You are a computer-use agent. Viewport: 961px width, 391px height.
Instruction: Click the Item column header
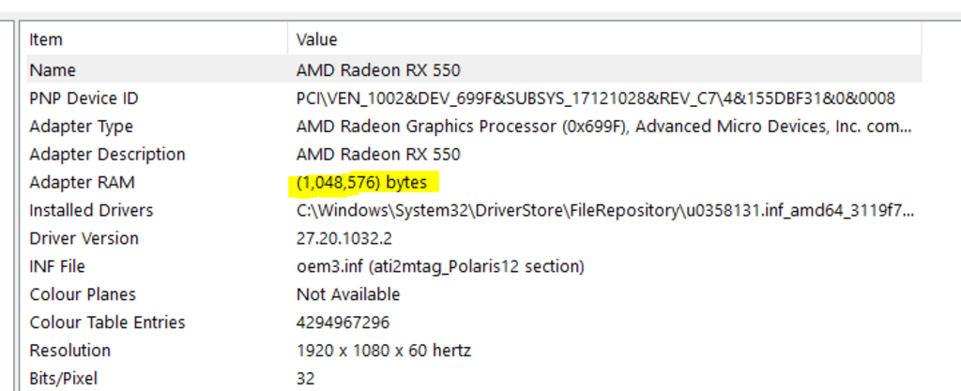click(x=46, y=39)
